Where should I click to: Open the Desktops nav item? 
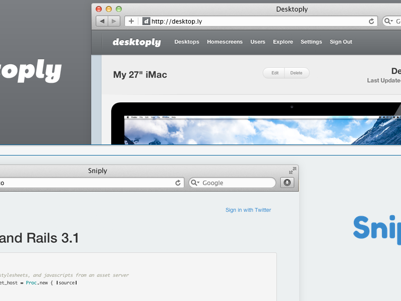coord(186,42)
